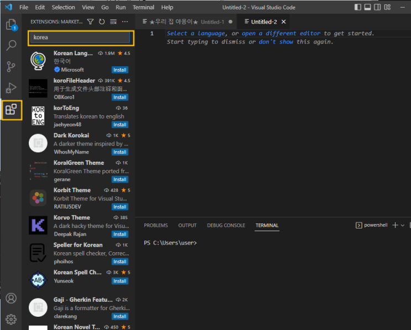The image size is (411, 330).
Task: Click the filter extensions funnel icon
Action: (90, 22)
